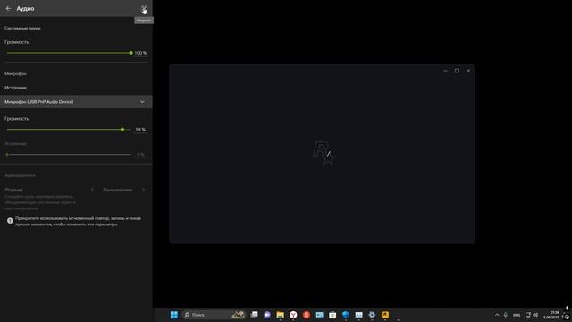Select next audio track format
Screen dimensions: 572x322
coord(143,190)
